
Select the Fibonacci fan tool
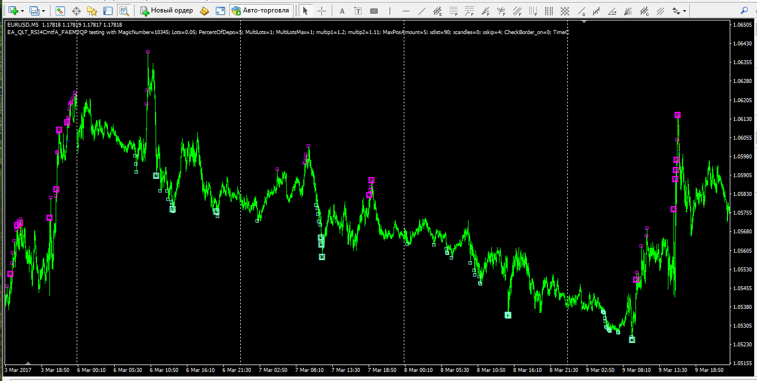tap(485, 10)
